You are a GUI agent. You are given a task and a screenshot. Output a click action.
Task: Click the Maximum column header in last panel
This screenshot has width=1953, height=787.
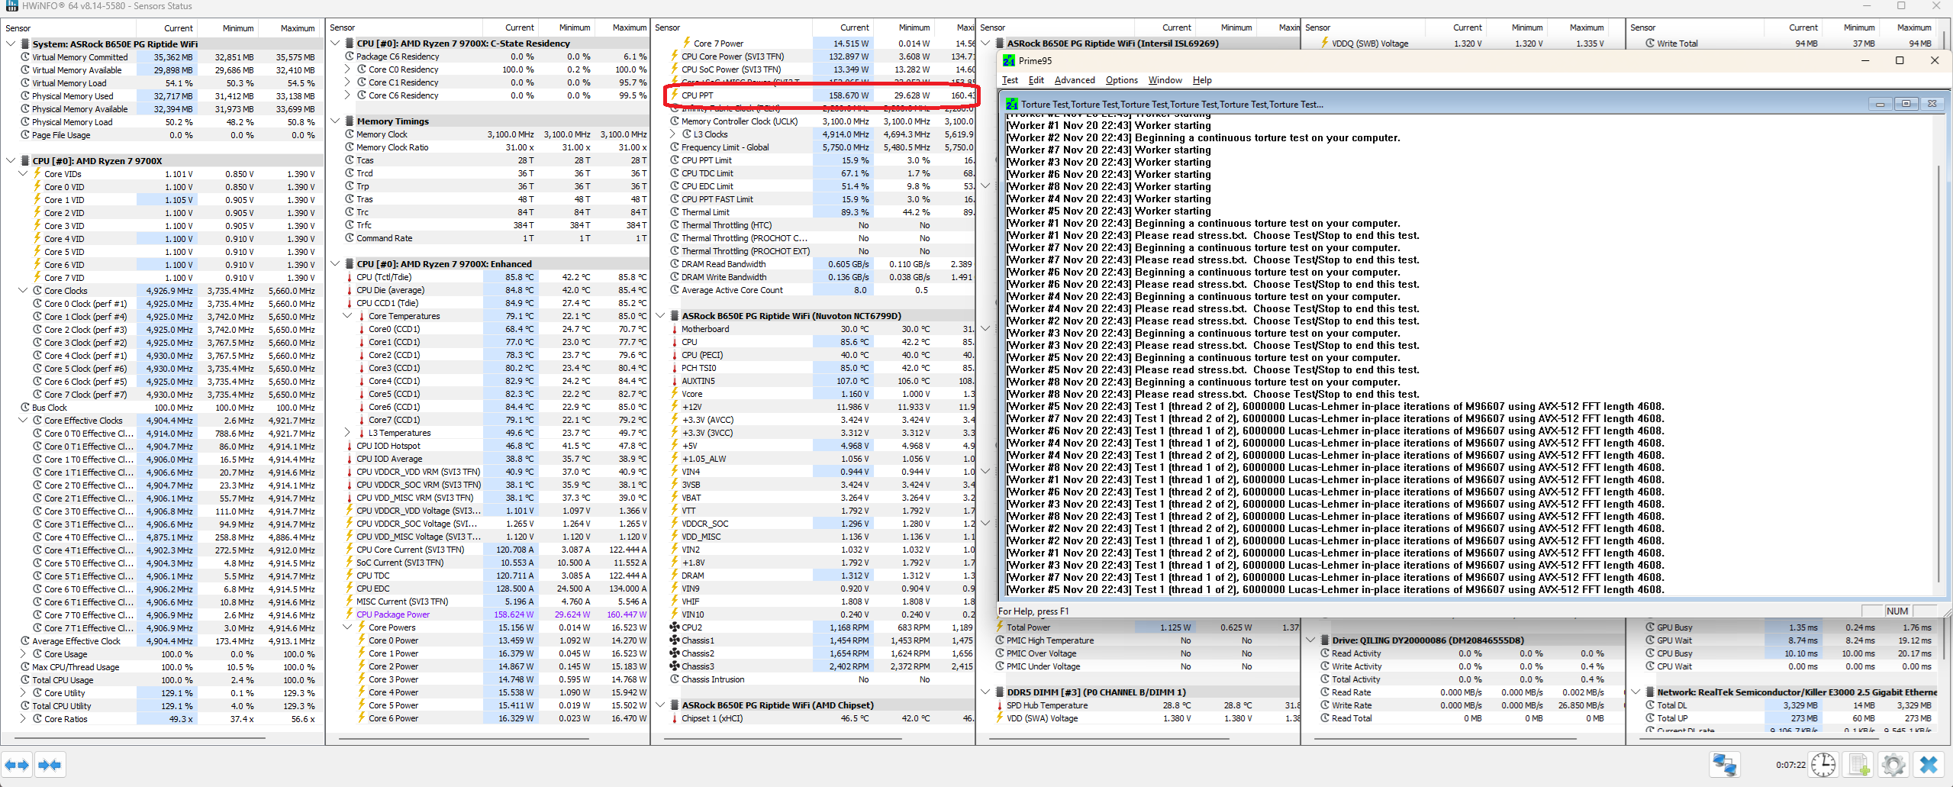(x=1914, y=27)
